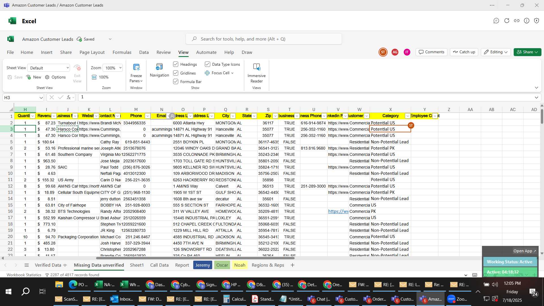Image resolution: width=544 pixels, height=306 pixels.
Task: Open the https link in row 16
Action: tap(338, 211)
